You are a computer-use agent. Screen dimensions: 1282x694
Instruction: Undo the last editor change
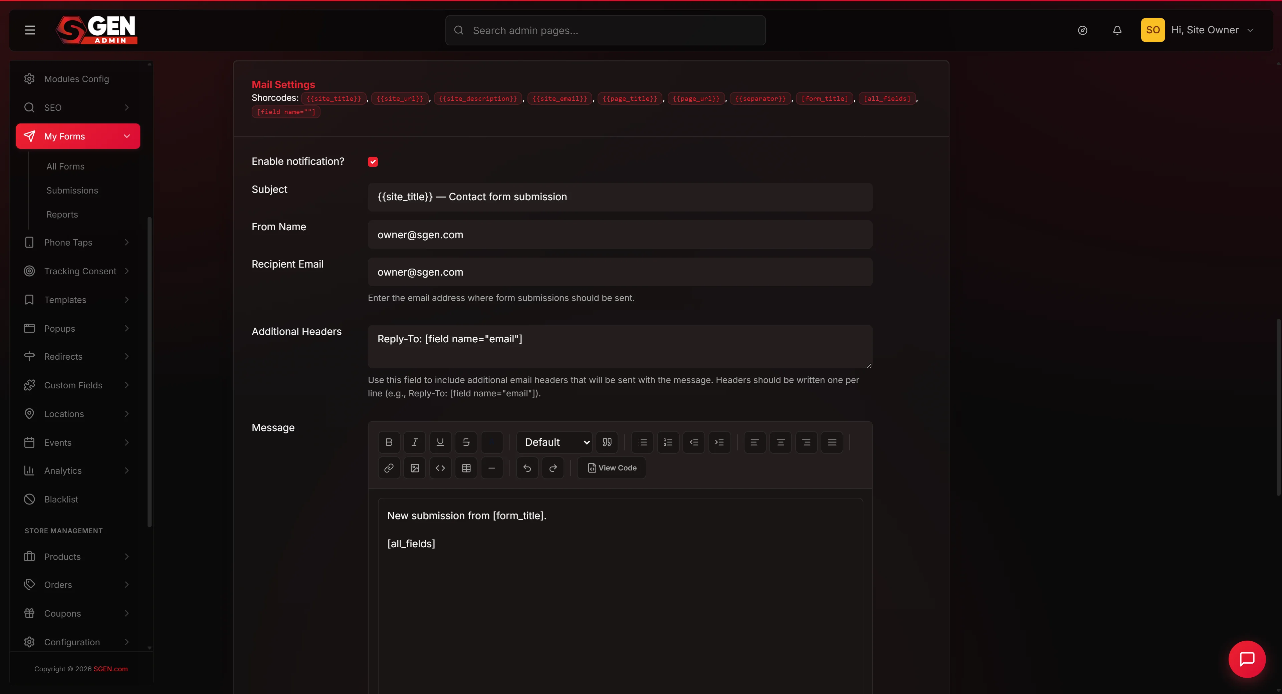(x=527, y=468)
